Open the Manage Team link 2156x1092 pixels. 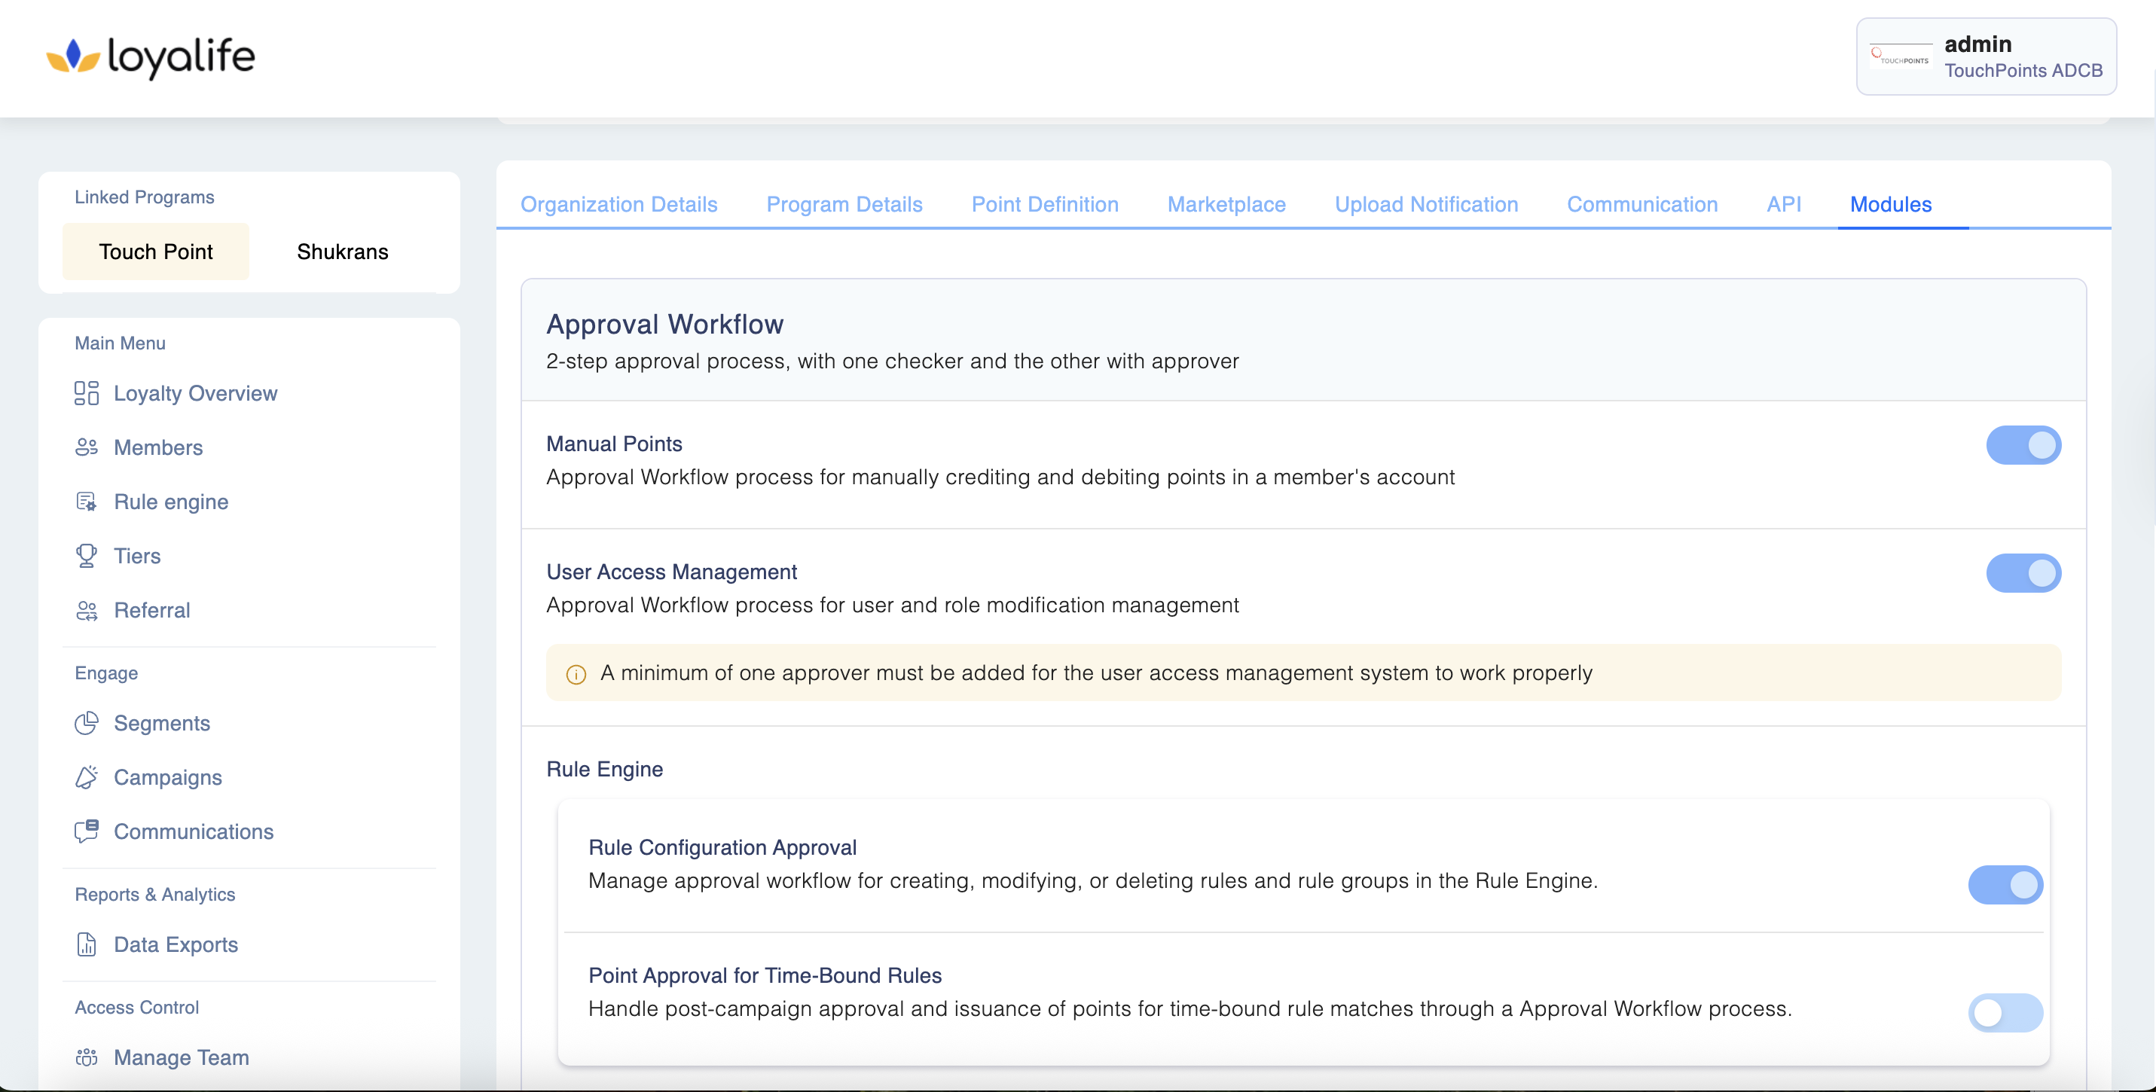(181, 1057)
